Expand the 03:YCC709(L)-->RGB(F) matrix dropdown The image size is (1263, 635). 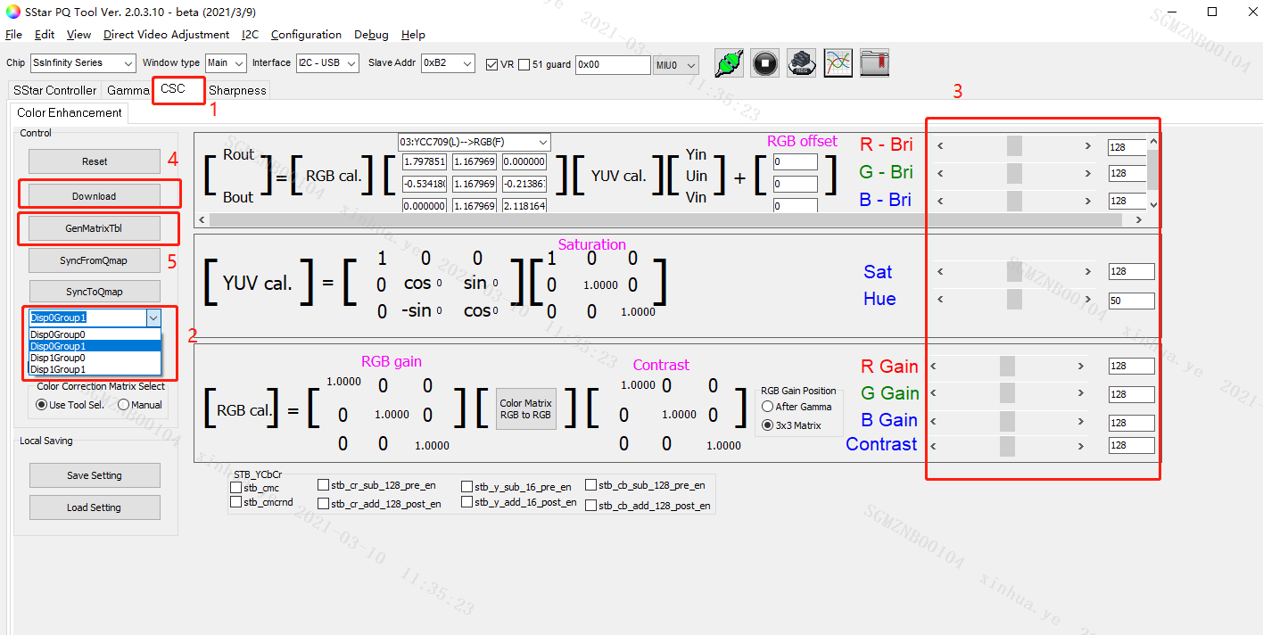tap(543, 143)
